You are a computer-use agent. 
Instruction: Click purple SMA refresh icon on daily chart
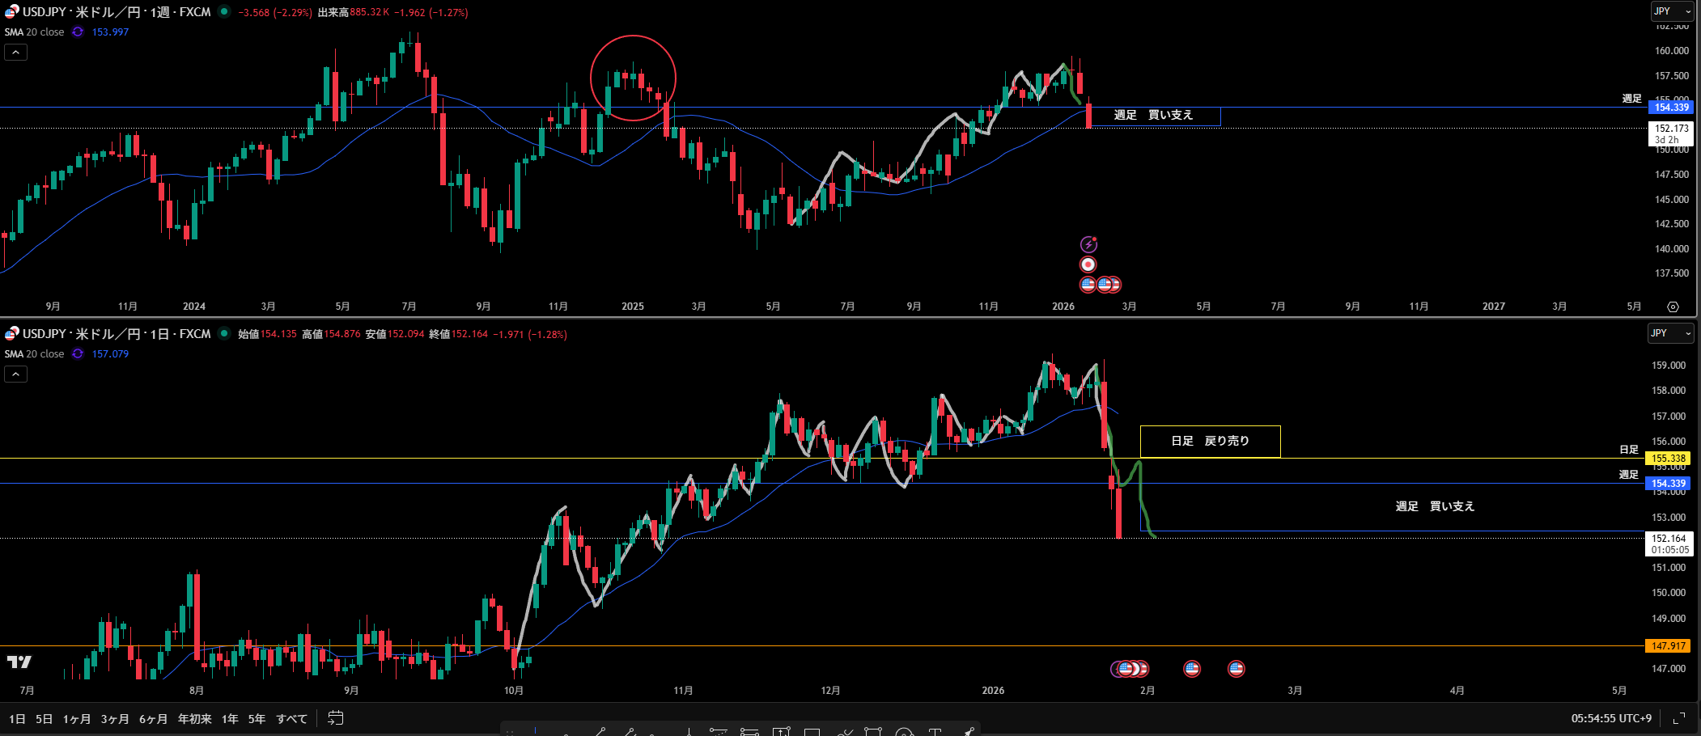[x=78, y=354]
